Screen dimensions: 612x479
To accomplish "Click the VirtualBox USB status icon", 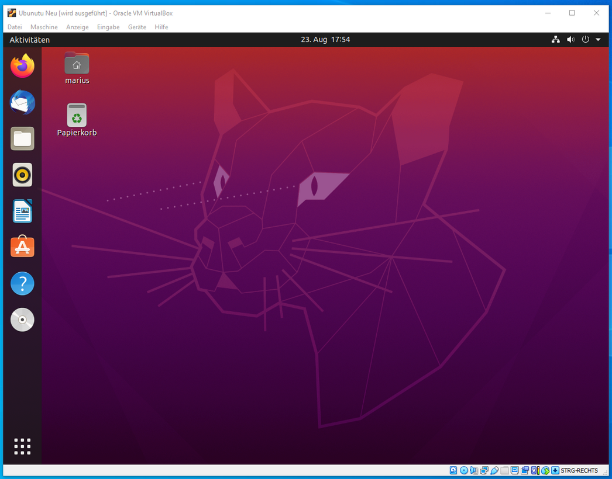I will point(494,471).
